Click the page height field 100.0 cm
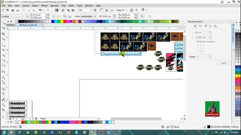241x135 pixels. (39, 18)
